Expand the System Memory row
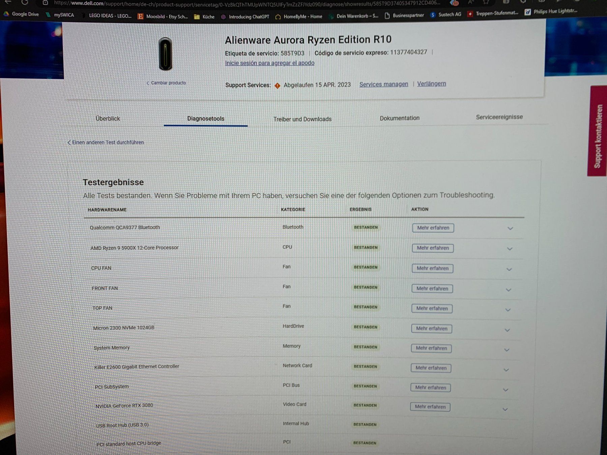This screenshot has width=607, height=455. coord(507,350)
